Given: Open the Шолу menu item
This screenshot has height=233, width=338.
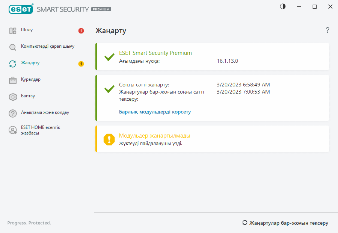Looking at the screenshot, I should pyautogui.click(x=27, y=30).
